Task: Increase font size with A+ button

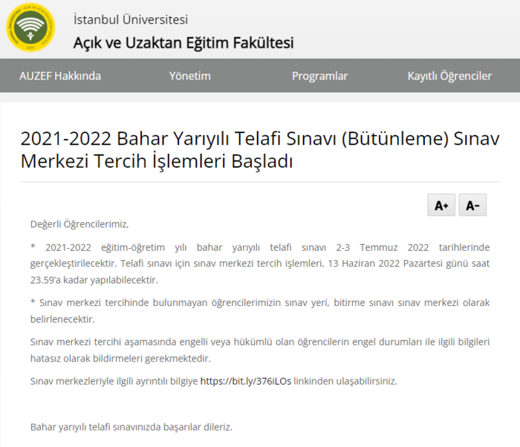Action: (441, 206)
